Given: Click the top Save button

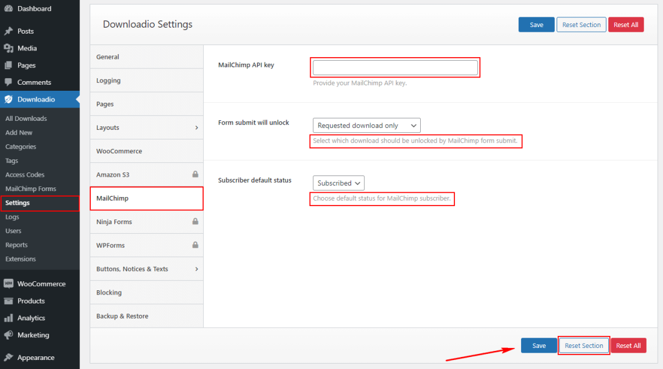Looking at the screenshot, I should (537, 25).
